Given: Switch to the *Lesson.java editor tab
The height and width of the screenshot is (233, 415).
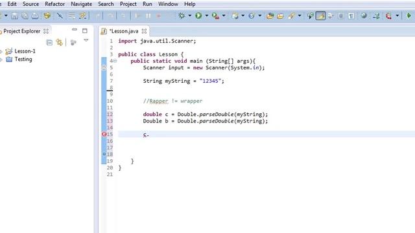Looking at the screenshot, I should point(124,31).
